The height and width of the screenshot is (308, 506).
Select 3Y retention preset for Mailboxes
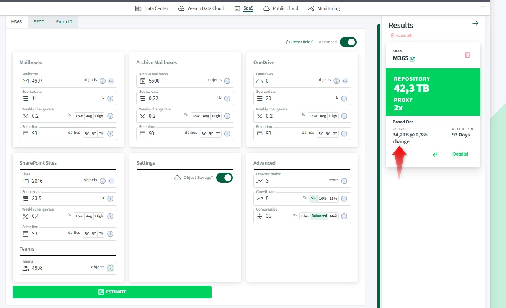pos(87,134)
